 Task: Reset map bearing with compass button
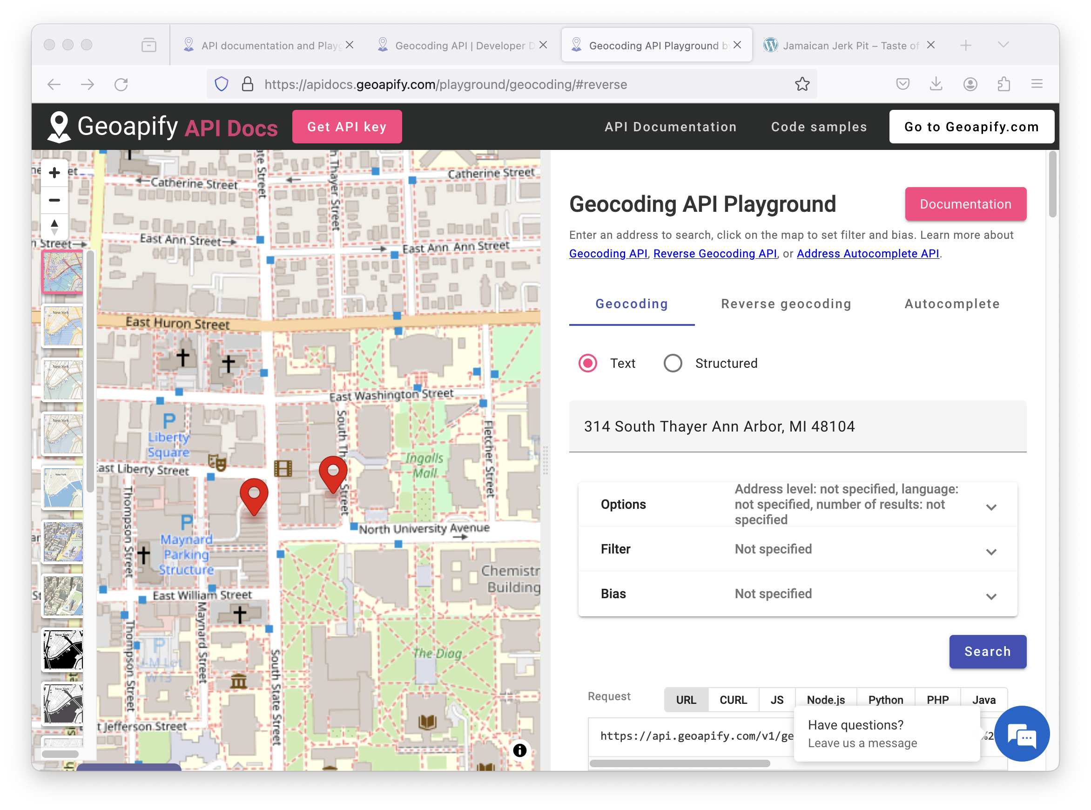(x=54, y=227)
